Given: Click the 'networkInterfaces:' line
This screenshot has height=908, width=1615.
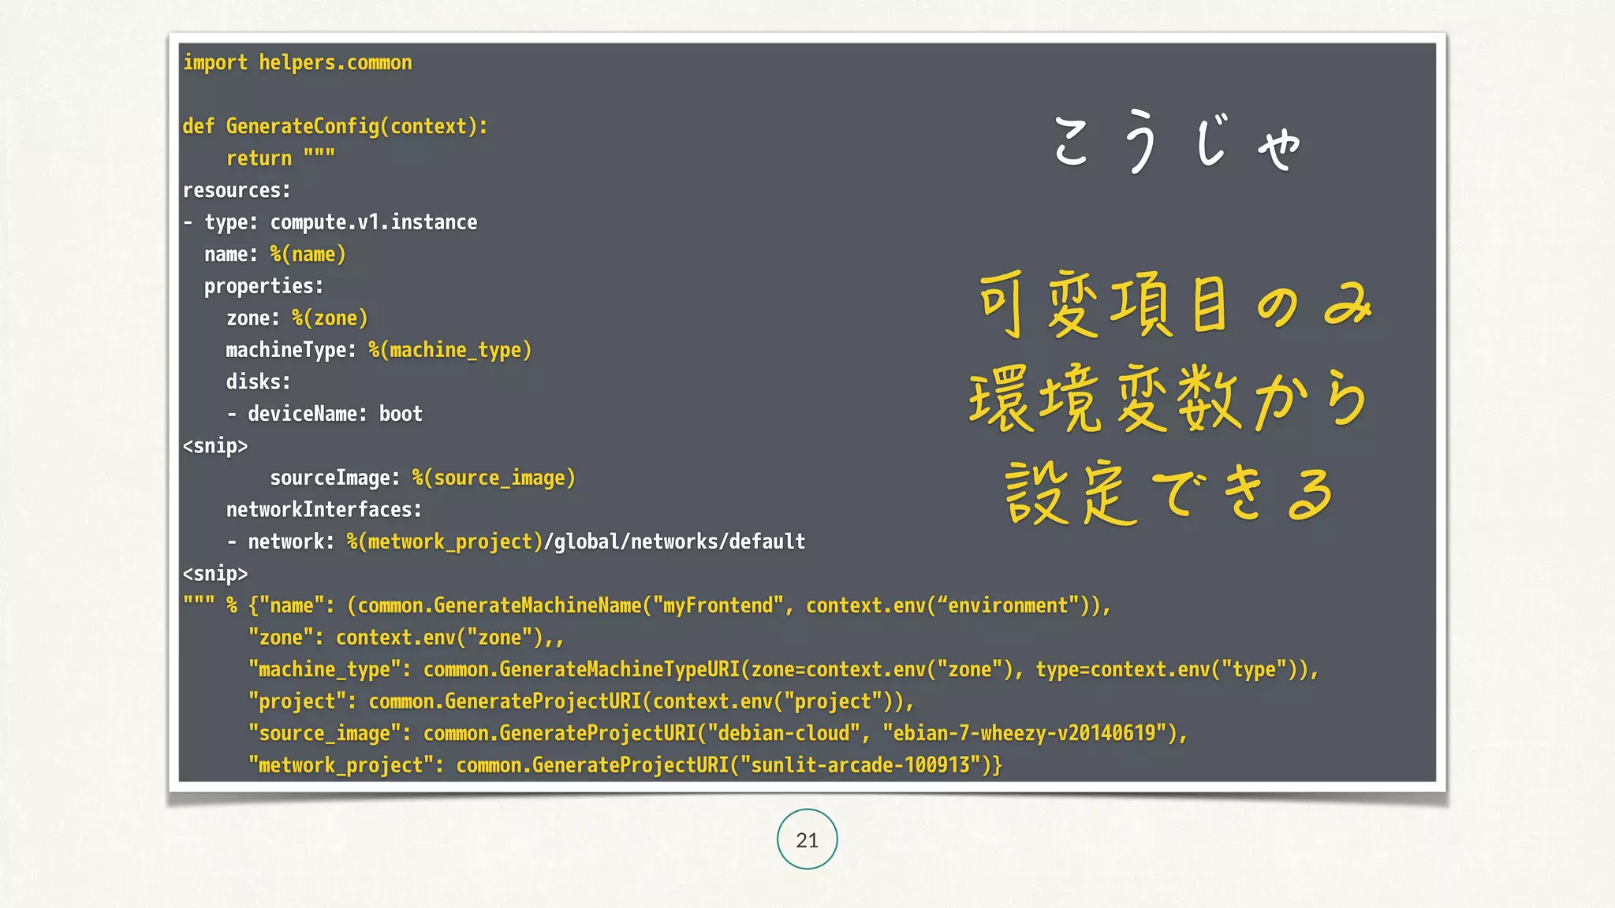Looking at the screenshot, I should click(x=324, y=510).
